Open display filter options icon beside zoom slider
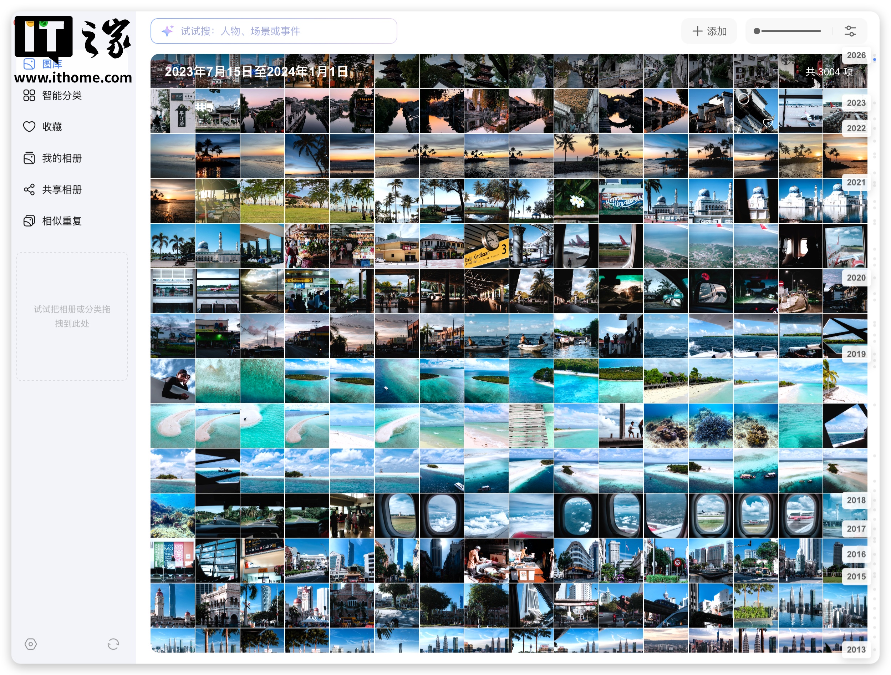This screenshot has height=675, width=891. point(850,31)
